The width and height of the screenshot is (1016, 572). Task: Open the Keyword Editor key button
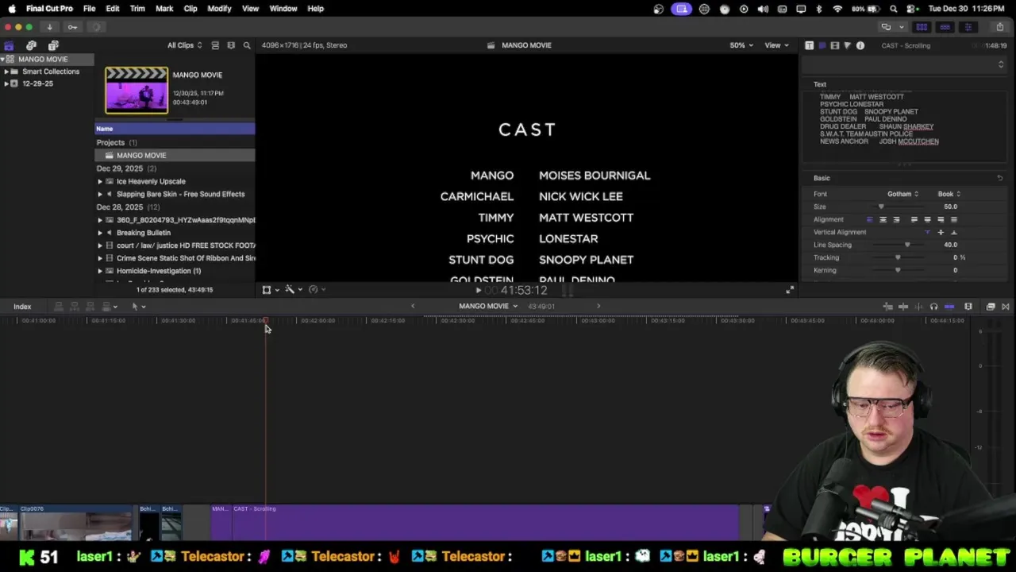pos(72,27)
